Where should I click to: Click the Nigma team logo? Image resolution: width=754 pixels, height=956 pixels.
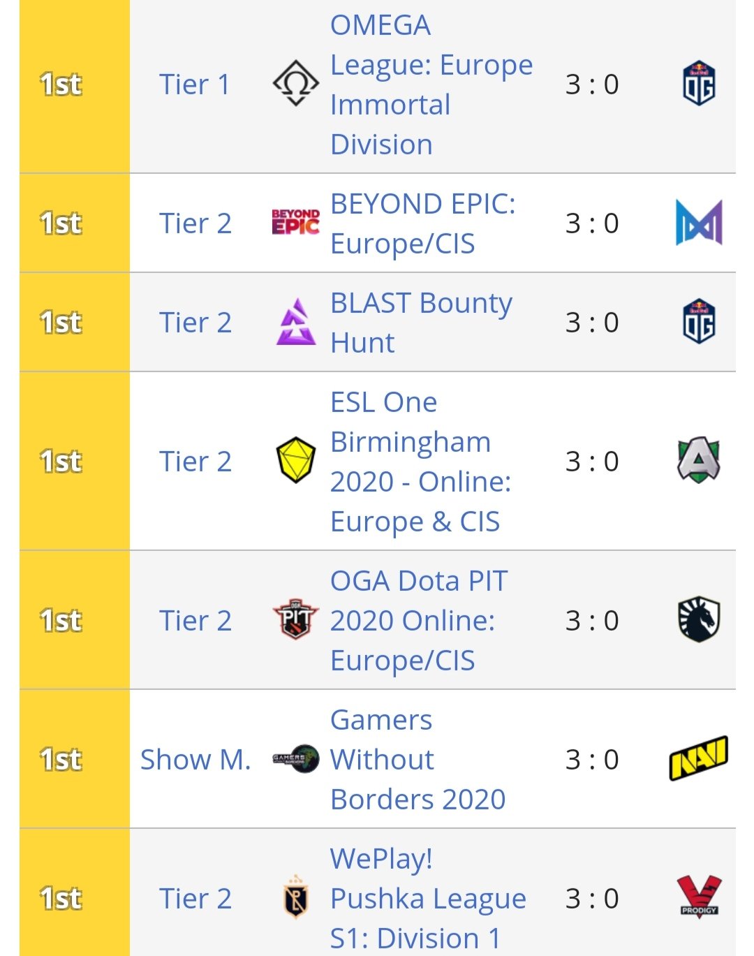[698, 223]
